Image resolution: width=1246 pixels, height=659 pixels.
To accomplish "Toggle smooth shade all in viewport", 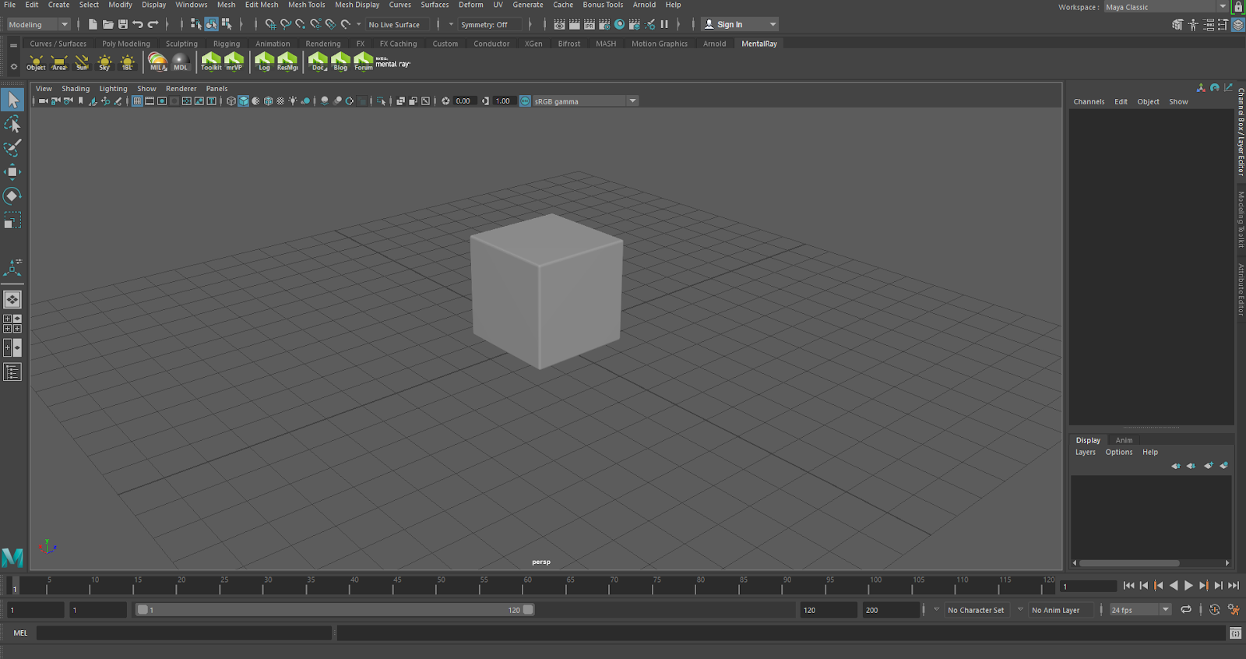I will (x=244, y=101).
